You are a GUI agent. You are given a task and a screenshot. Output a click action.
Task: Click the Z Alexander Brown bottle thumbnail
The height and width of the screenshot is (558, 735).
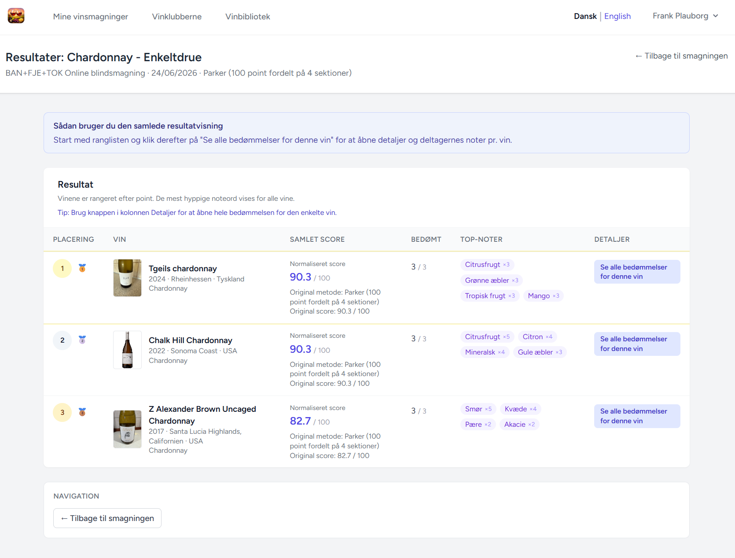(x=127, y=429)
